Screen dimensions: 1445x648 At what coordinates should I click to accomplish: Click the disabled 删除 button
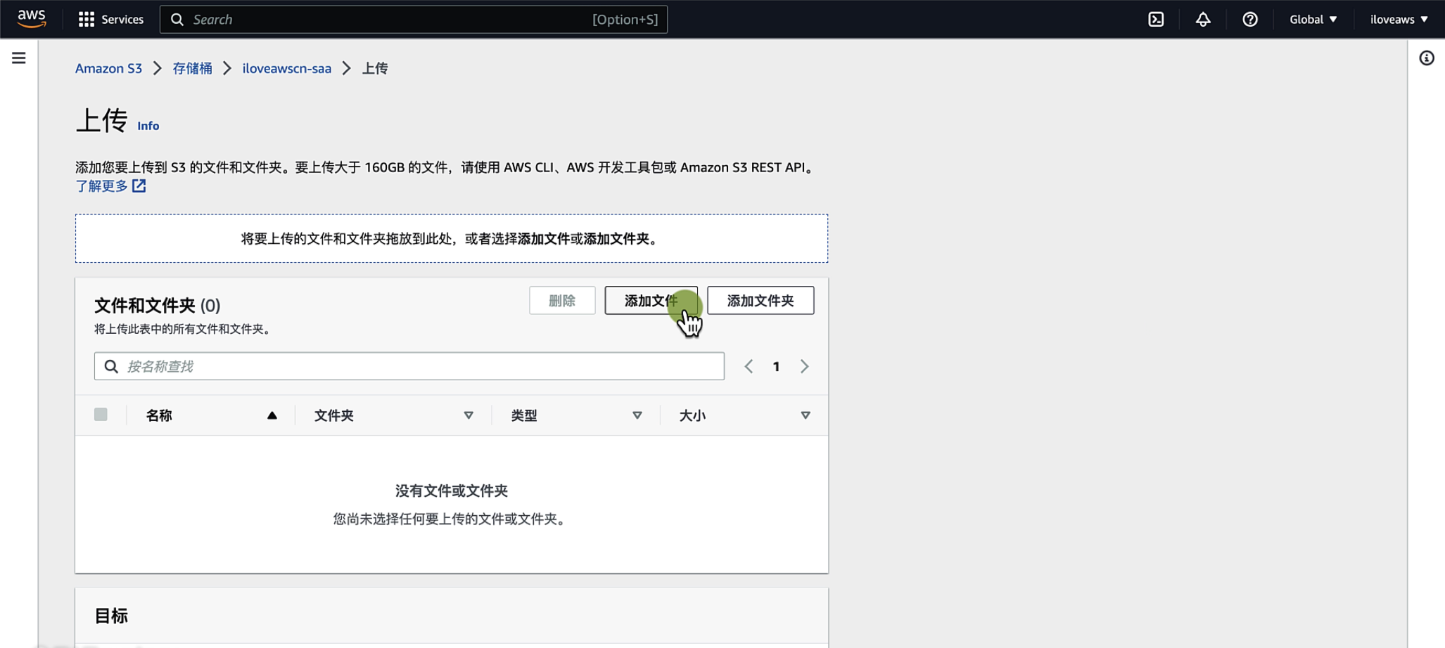pos(562,300)
